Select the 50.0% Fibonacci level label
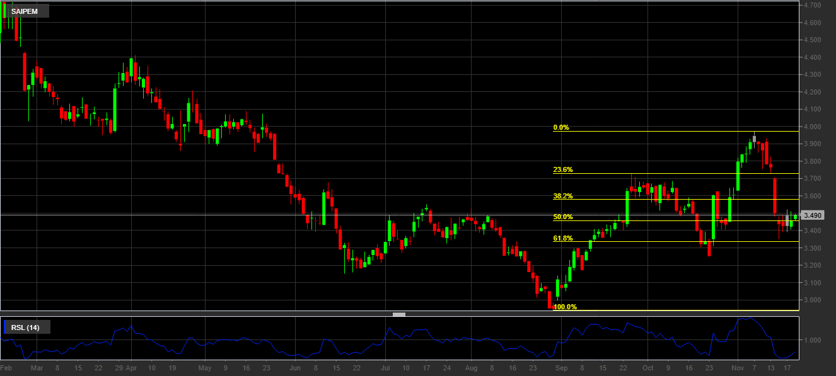836x376 pixels. 563,217
